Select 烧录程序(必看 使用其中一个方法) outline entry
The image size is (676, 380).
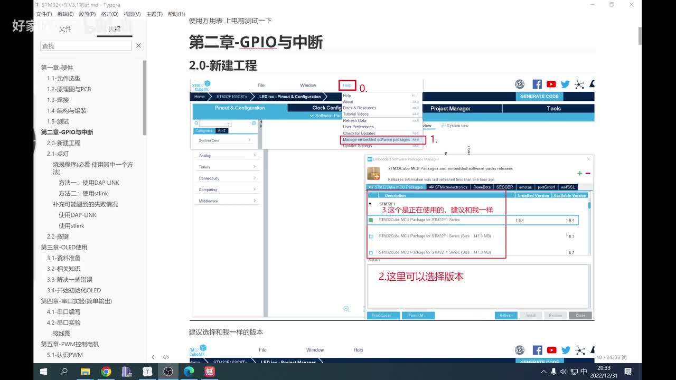[x=93, y=168]
